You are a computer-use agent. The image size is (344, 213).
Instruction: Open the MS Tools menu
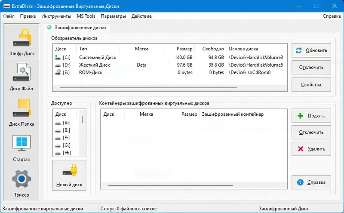click(86, 16)
